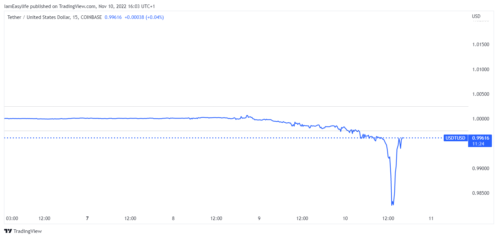Click the 11:24 bar countdown timer
The width and height of the screenshot is (498, 238).
point(478,144)
